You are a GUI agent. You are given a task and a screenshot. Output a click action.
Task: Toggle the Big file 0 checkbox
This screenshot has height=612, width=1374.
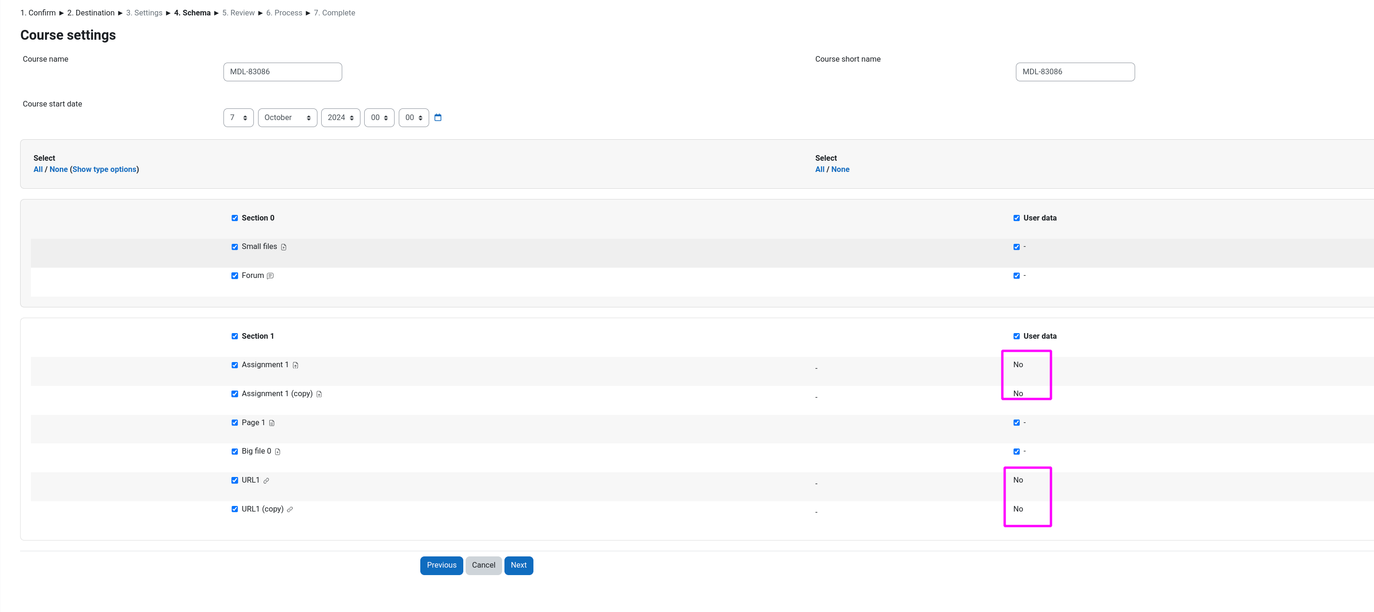235,452
